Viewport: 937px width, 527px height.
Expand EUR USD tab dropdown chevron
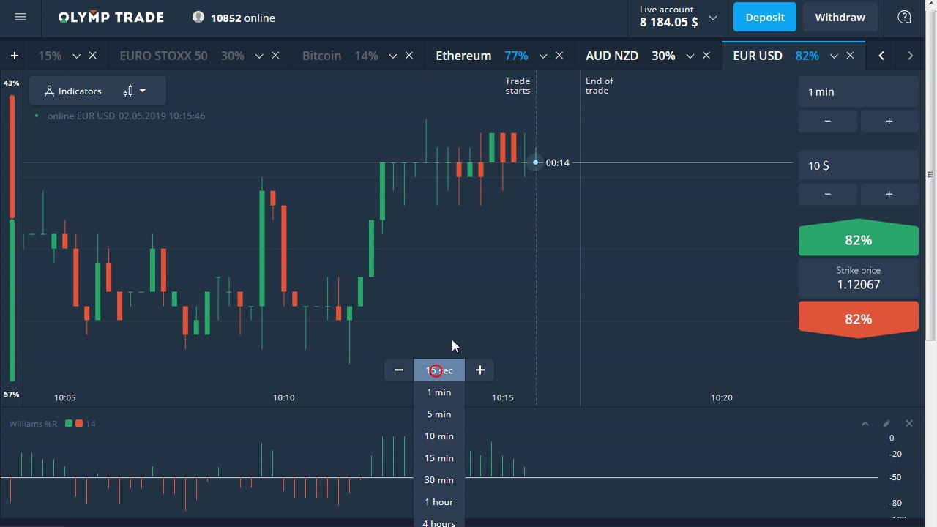(x=834, y=56)
